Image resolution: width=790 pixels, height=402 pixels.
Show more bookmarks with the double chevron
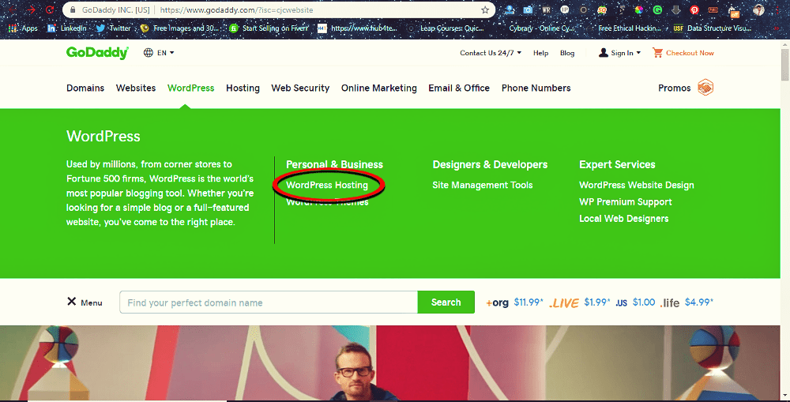click(777, 28)
